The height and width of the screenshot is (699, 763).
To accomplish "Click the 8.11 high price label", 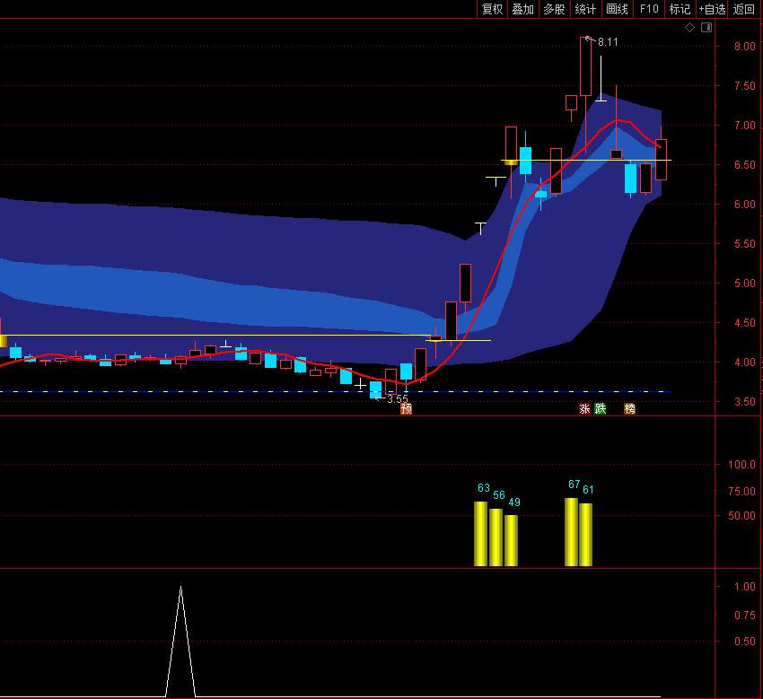I will click(608, 42).
